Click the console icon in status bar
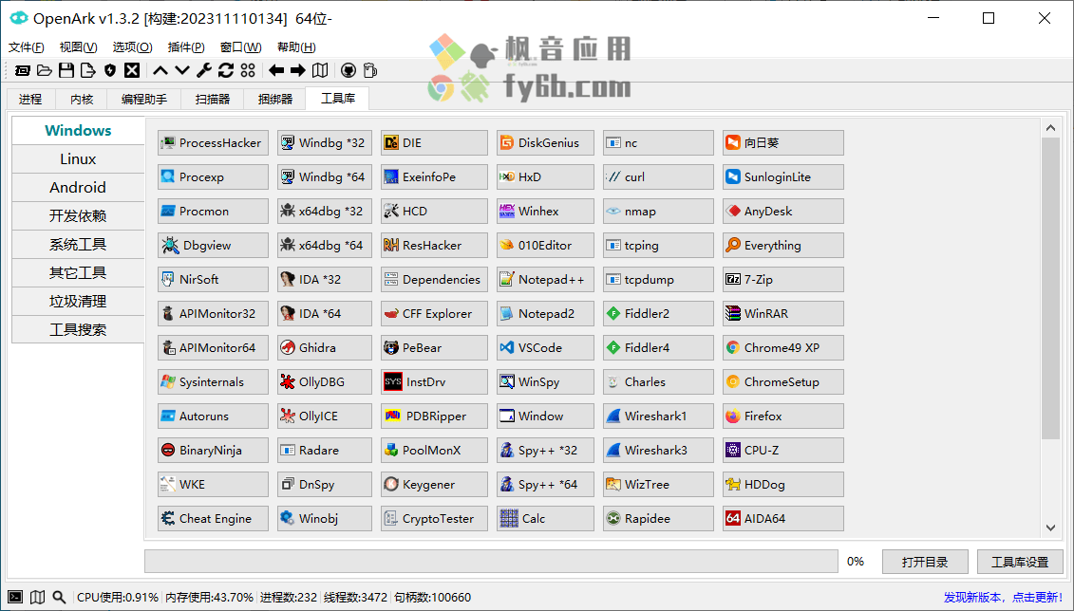1074x611 pixels. pyautogui.click(x=16, y=598)
